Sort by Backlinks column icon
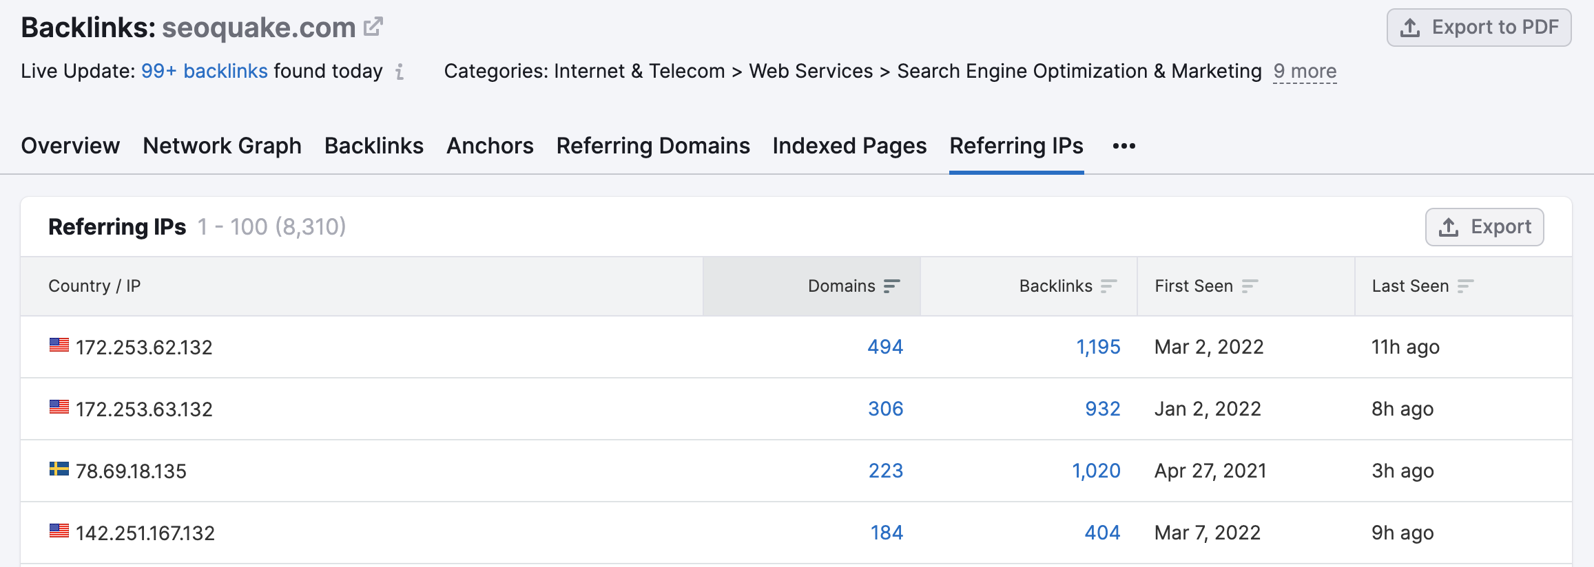Image resolution: width=1594 pixels, height=567 pixels. 1108,286
